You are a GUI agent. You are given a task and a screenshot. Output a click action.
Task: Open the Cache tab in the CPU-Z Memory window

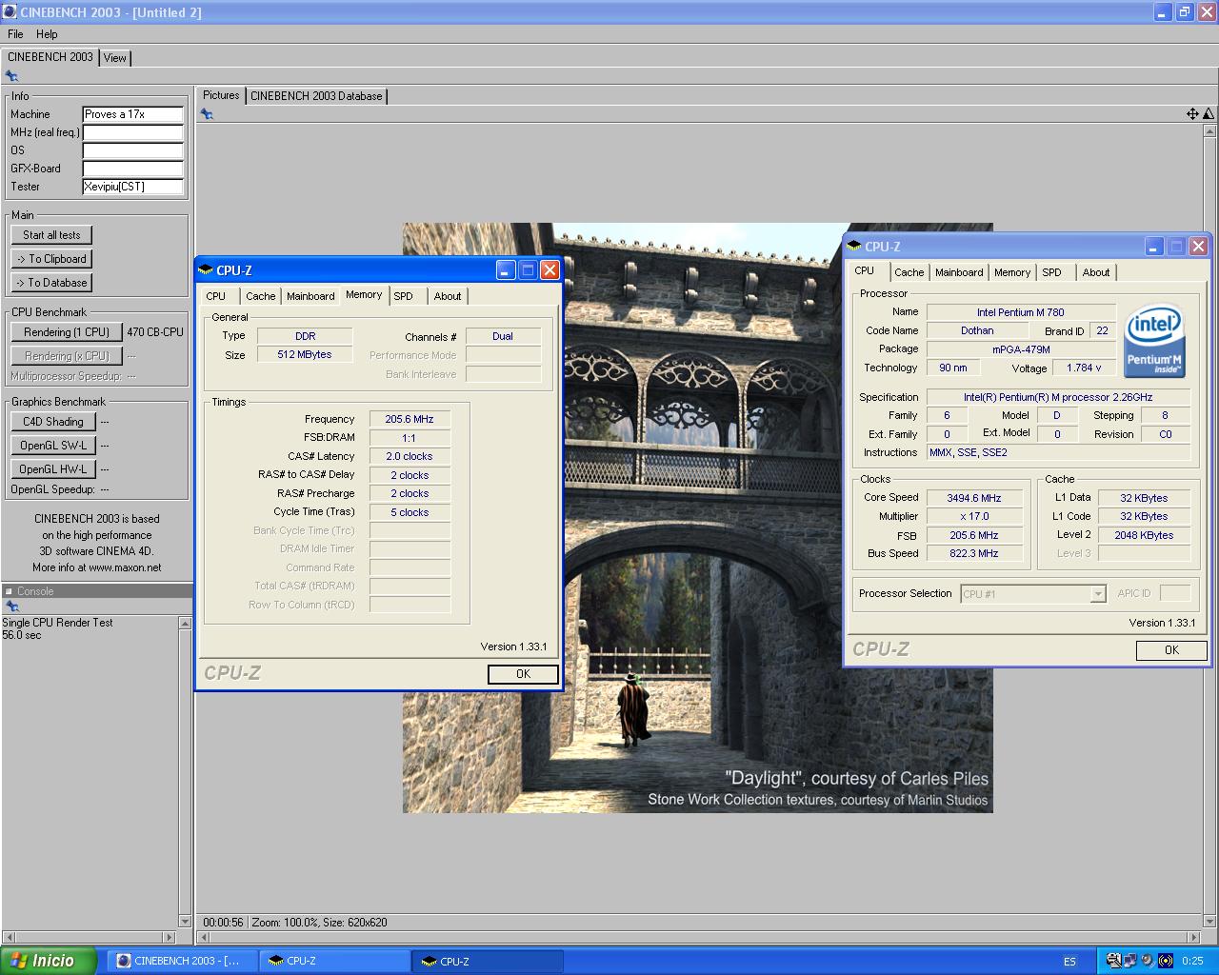(260, 296)
